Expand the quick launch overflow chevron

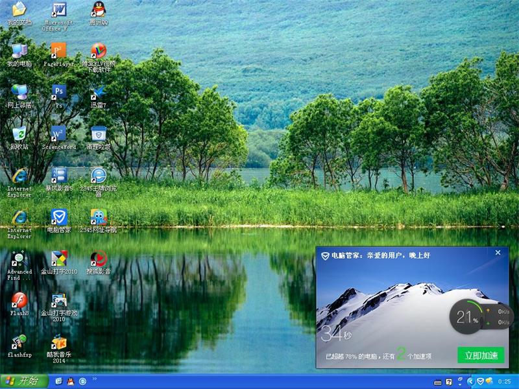click(95, 379)
